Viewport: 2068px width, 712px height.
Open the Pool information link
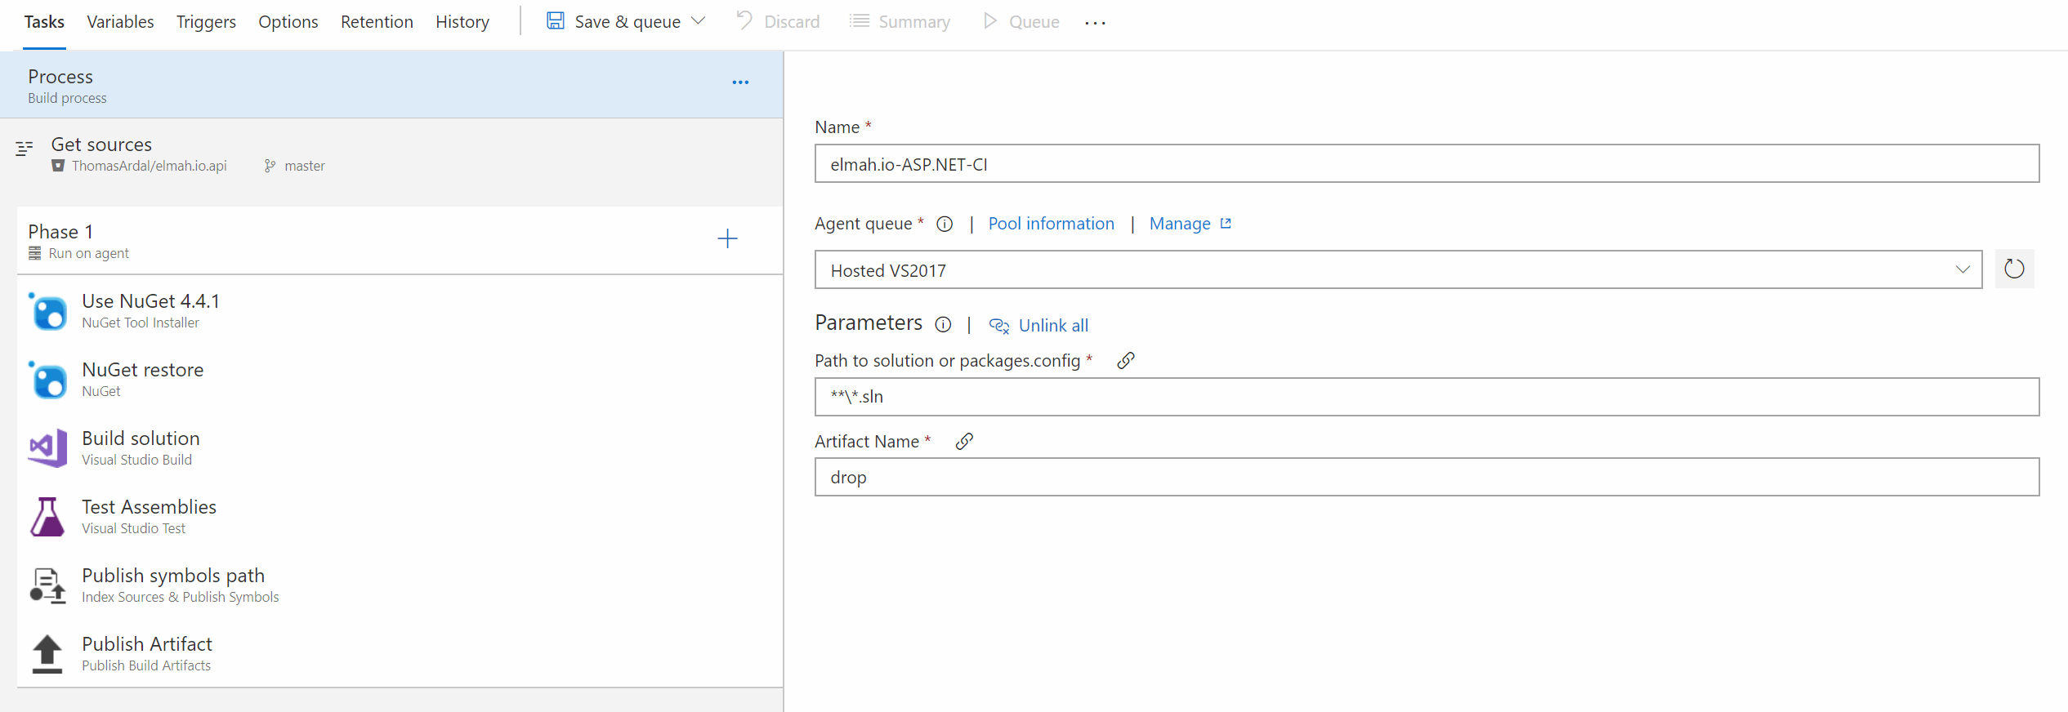click(1051, 224)
